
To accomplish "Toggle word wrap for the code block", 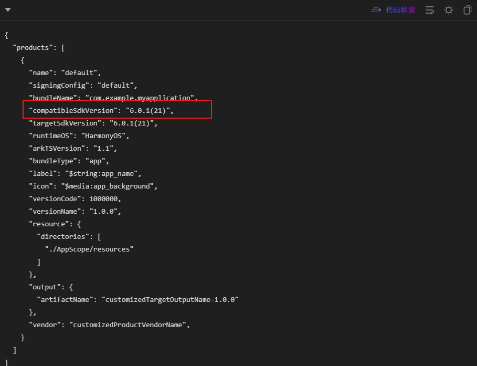I will [x=430, y=10].
